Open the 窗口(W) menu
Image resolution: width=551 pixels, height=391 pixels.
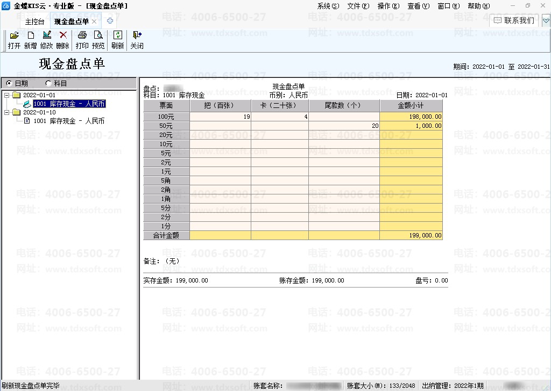pyautogui.click(x=449, y=6)
